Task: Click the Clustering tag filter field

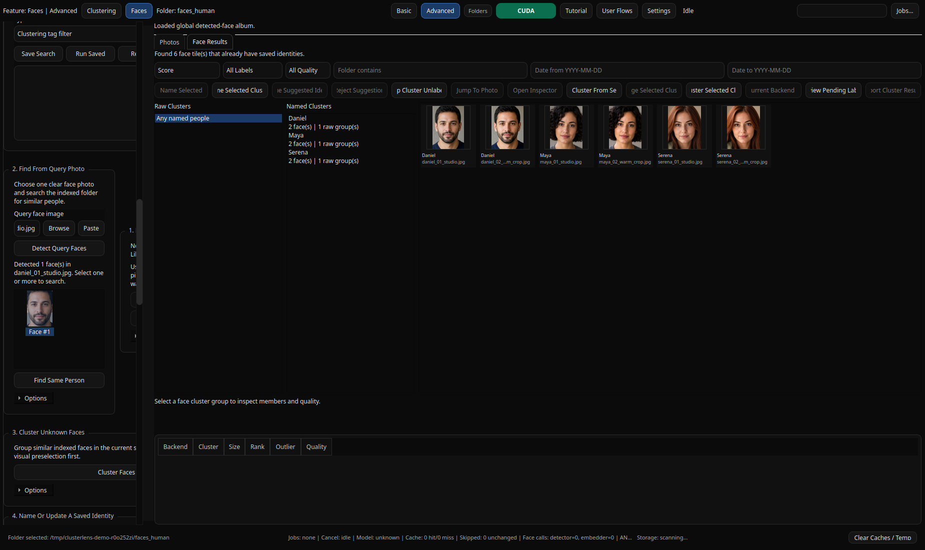Action: pos(75,34)
